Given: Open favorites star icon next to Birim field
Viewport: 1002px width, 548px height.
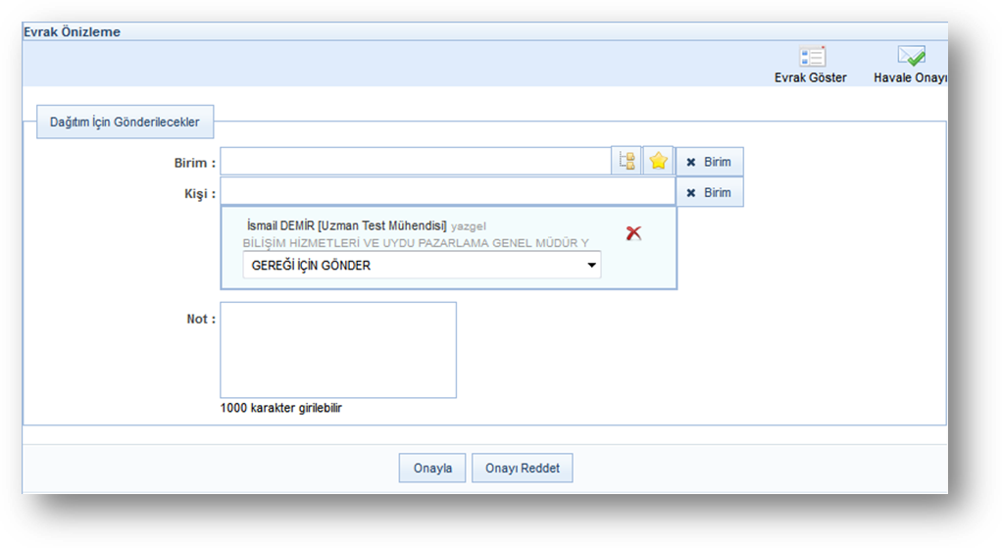Looking at the screenshot, I should pyautogui.click(x=658, y=161).
